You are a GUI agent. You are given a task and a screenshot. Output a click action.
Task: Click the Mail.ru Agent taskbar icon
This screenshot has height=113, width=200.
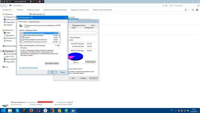[x=59, y=110]
